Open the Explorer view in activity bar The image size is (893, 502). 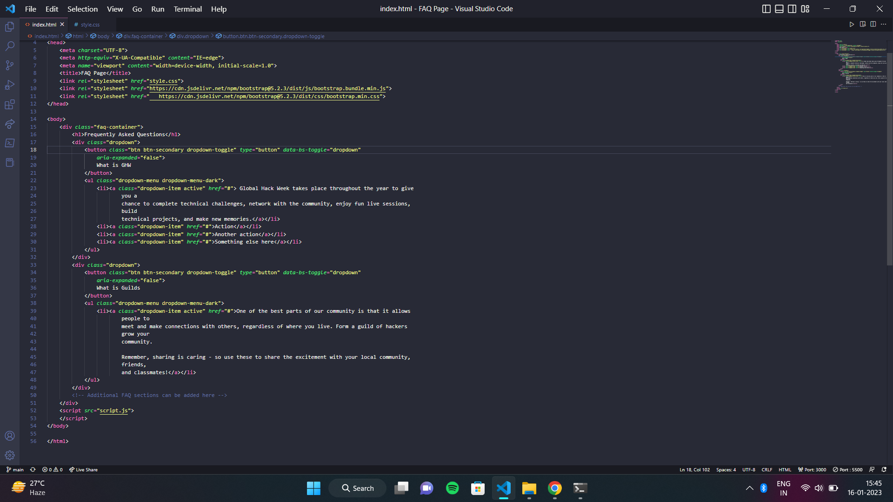10,27
